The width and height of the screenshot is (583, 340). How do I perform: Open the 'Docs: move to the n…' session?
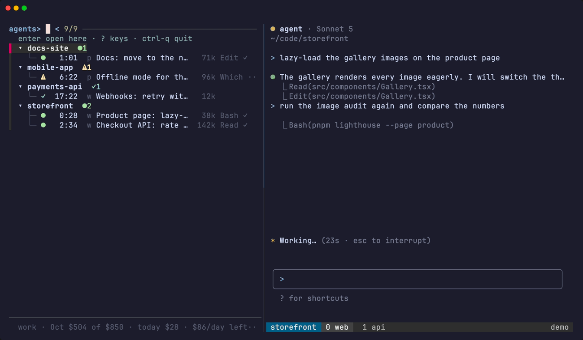[x=142, y=58]
